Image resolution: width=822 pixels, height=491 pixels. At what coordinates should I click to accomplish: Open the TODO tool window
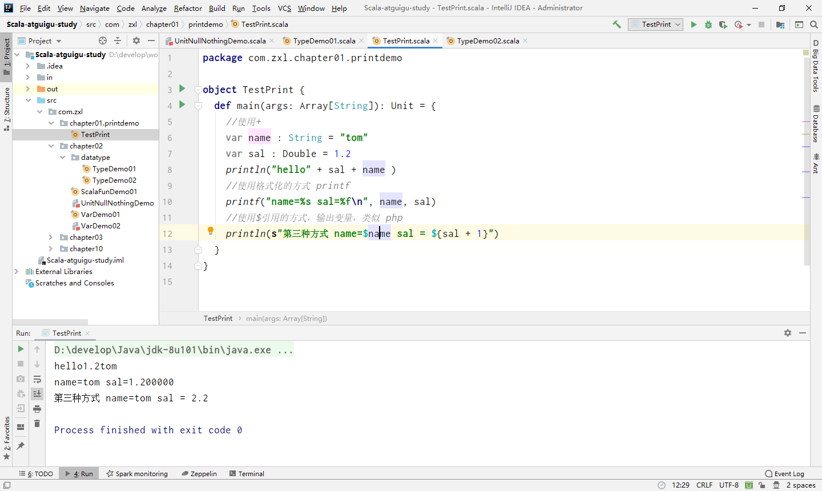[36, 473]
